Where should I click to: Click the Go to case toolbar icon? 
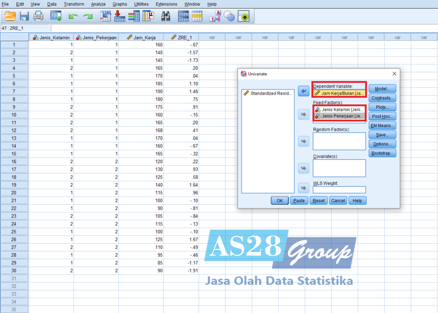tap(105, 17)
